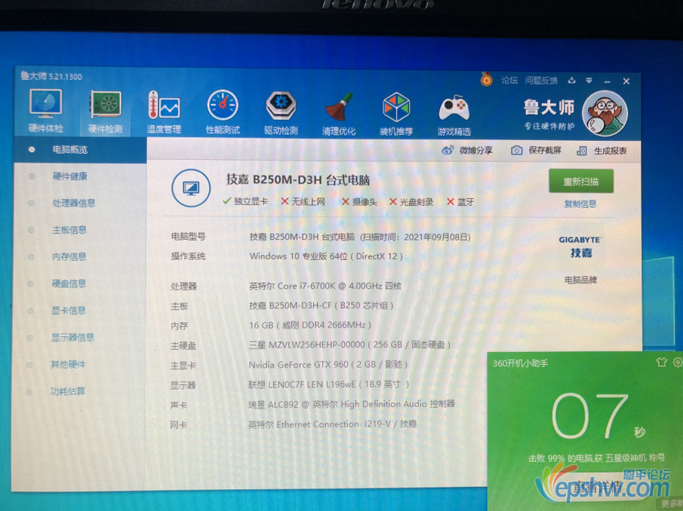Click the heading 技嘉 B250M-D3H 台式电脑
This screenshot has width=683, height=511.
click(298, 179)
